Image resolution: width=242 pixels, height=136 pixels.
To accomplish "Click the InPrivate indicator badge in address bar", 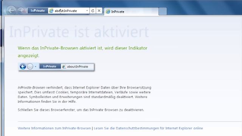I will point(38,11).
